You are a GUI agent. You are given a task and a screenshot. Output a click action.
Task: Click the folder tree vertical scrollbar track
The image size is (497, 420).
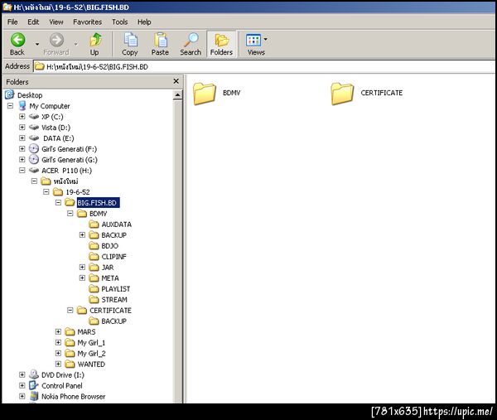(178, 250)
